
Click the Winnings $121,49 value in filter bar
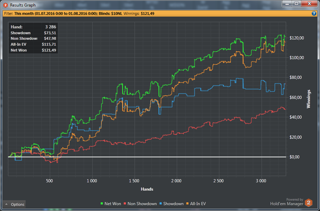(x=147, y=14)
